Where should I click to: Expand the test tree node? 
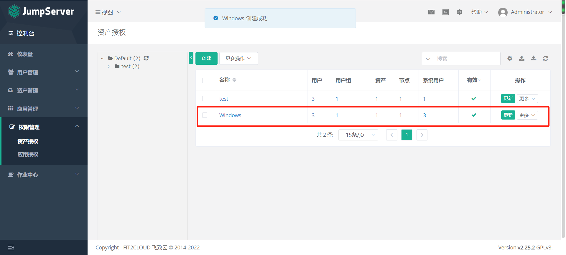point(109,67)
